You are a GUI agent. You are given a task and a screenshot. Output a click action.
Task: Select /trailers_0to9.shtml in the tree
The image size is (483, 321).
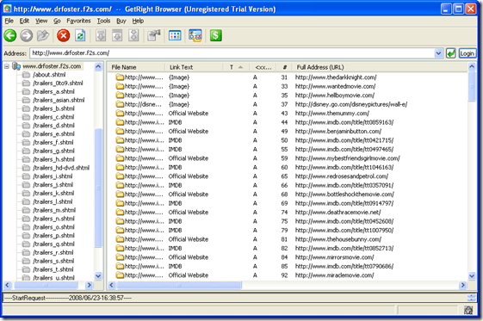[58, 83]
